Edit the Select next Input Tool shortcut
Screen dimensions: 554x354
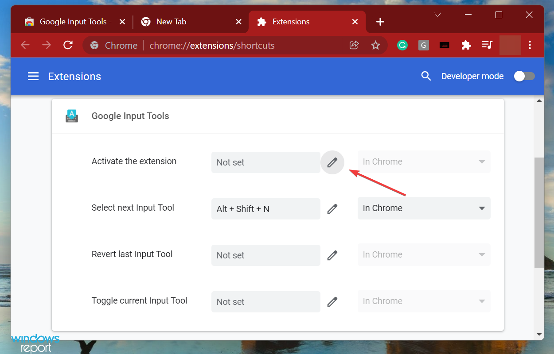[332, 209]
